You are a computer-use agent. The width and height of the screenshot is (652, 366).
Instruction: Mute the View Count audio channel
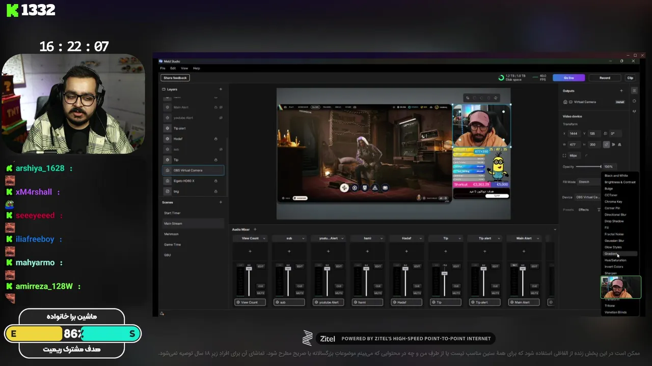click(260, 293)
